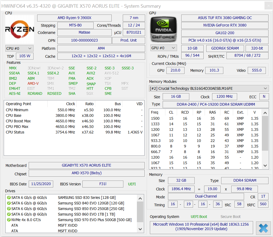Click the ASUS TUF RTX 3080 GAMING OC field

tap(225, 18)
